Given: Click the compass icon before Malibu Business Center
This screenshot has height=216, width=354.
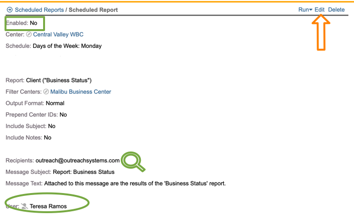Looking at the screenshot, I should pos(46,92).
